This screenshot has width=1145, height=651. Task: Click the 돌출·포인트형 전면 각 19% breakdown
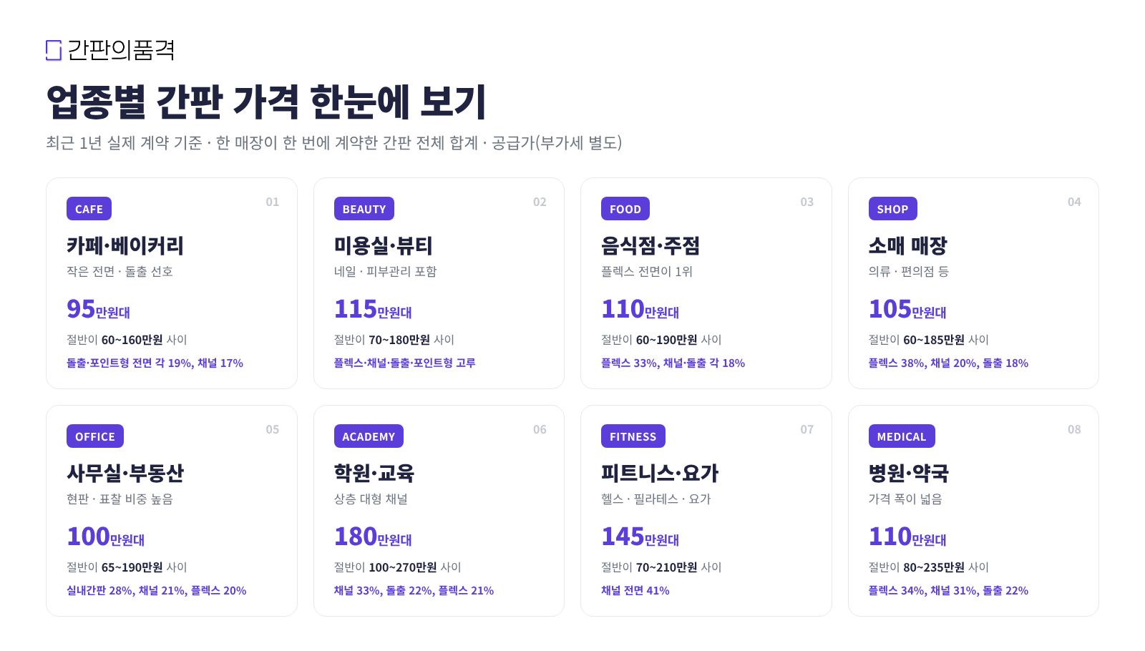click(x=155, y=363)
